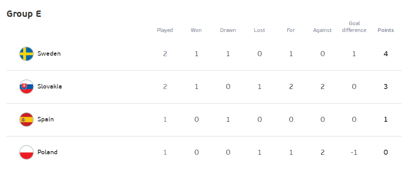
Task: Select the Spain team name
Action: tap(46, 120)
